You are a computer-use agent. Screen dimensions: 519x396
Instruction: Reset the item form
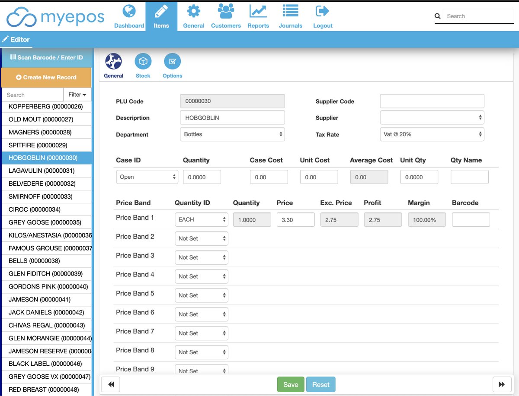click(321, 384)
